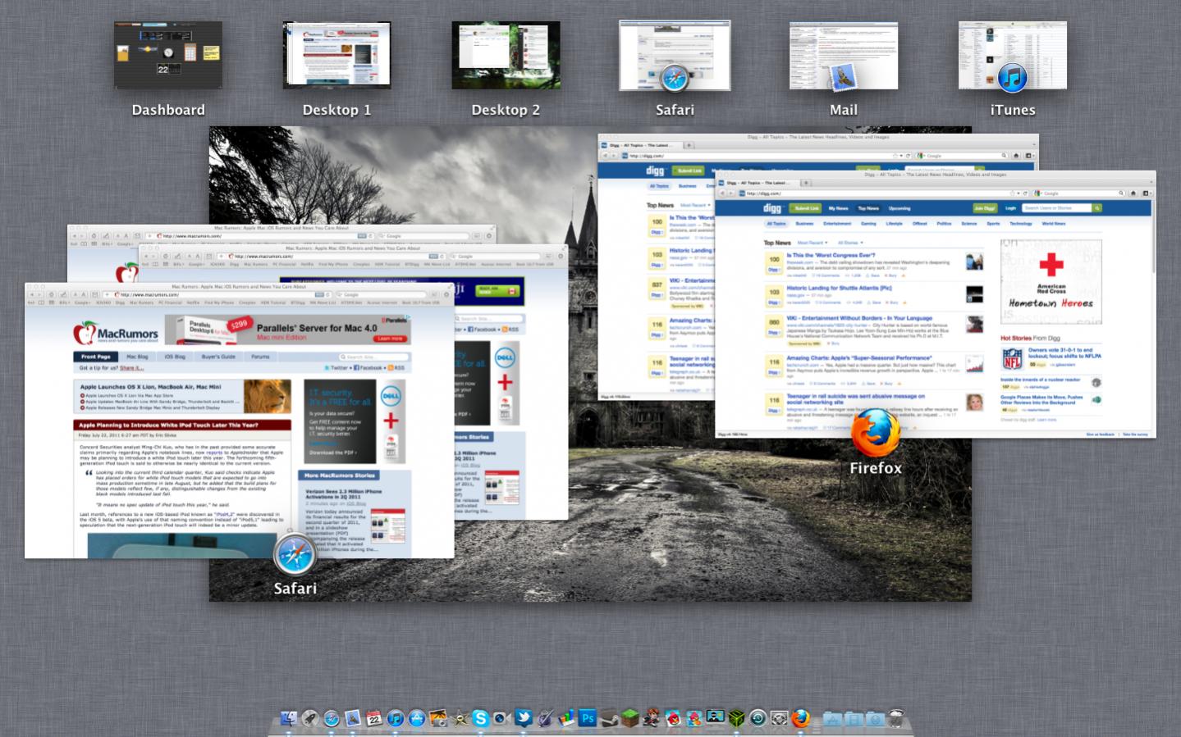Launch Firefox from the Dock
The height and width of the screenshot is (737, 1181).
tap(800, 719)
